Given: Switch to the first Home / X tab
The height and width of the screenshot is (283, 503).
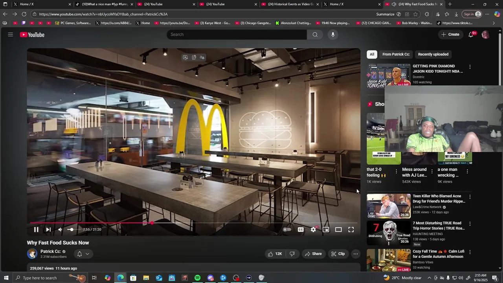Looking at the screenshot, I should pos(42,4).
